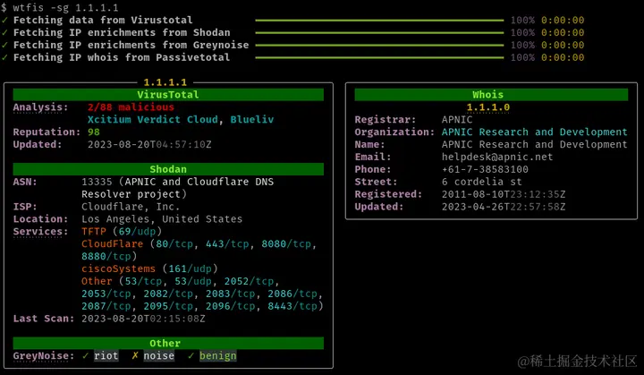The height and width of the screenshot is (375, 644).
Task: Click the 'benign' GreyNoise tag
Action: tap(217, 355)
